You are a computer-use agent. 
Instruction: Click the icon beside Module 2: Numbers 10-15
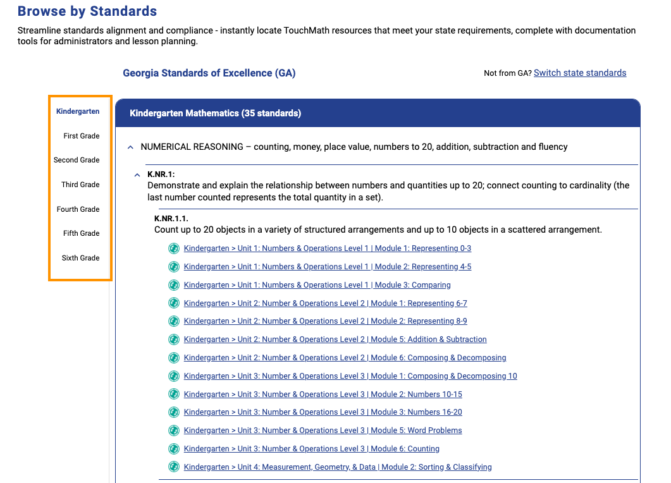174,394
